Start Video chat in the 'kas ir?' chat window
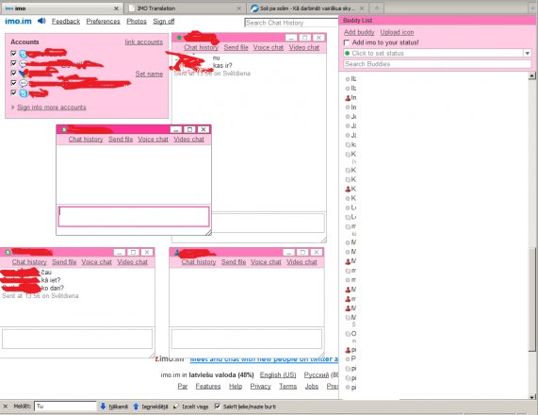 point(304,47)
